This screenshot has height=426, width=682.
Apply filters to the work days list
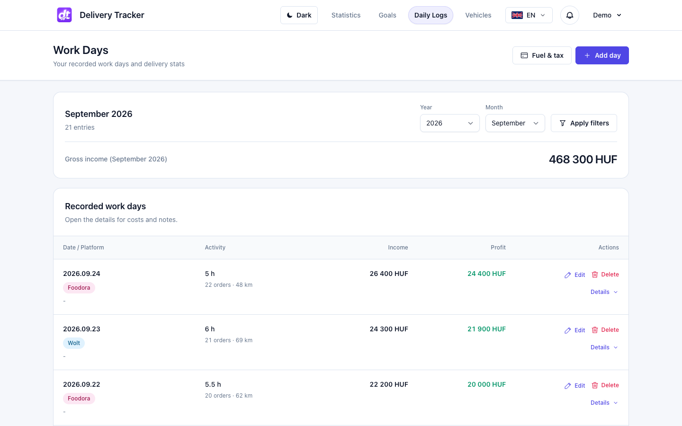pyautogui.click(x=584, y=123)
